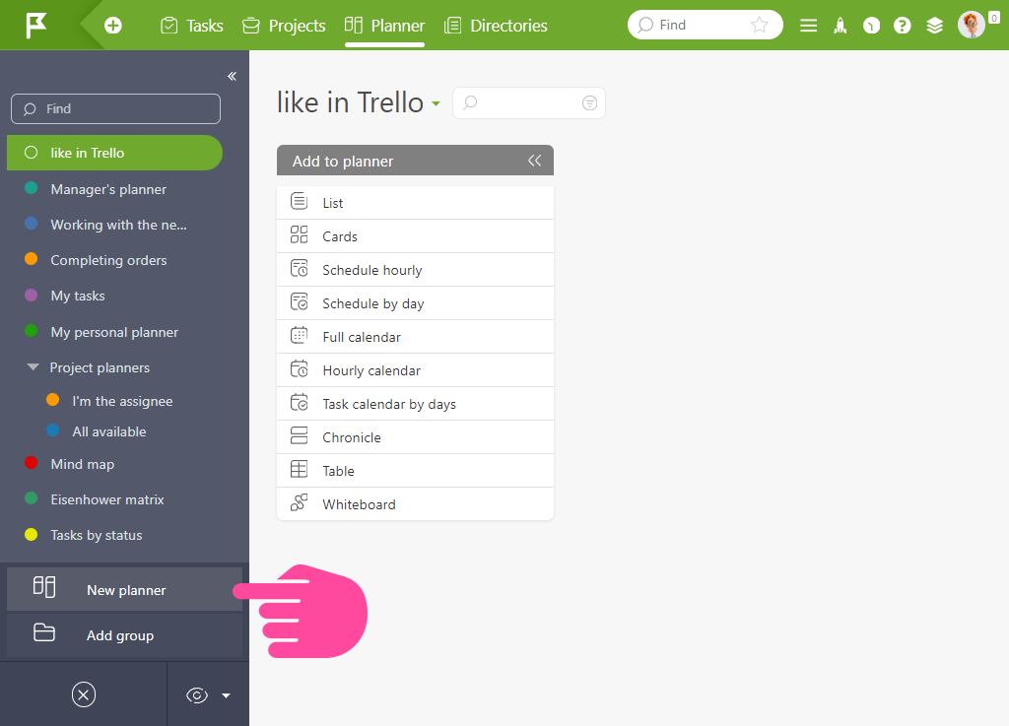Image resolution: width=1009 pixels, height=726 pixels.
Task: Add Full calendar to planner
Action: (x=415, y=336)
